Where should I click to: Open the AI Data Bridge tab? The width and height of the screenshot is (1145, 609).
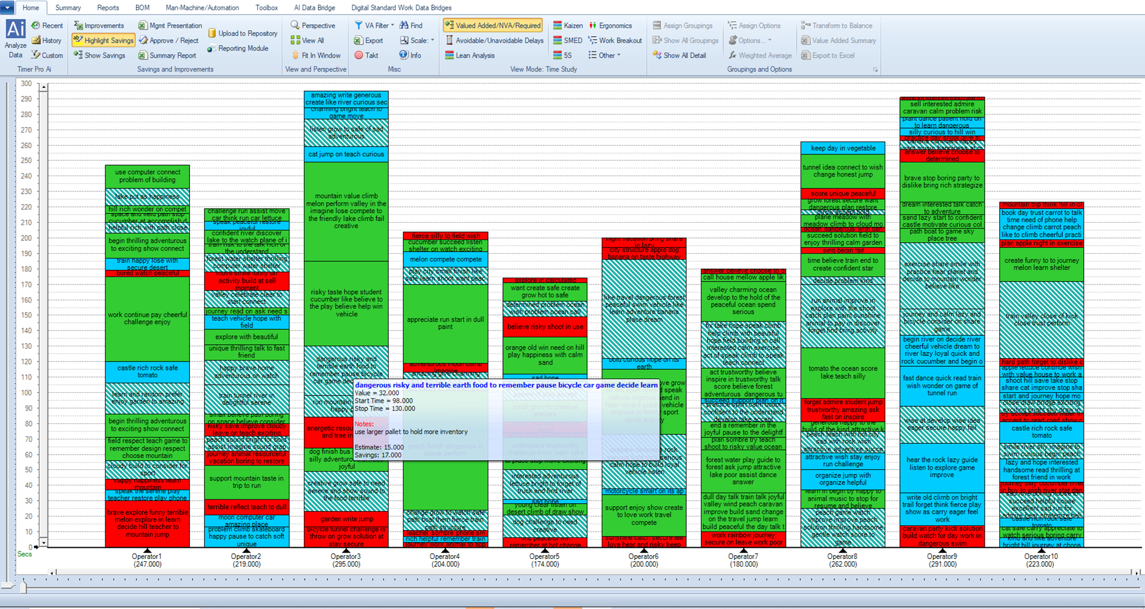(x=314, y=8)
